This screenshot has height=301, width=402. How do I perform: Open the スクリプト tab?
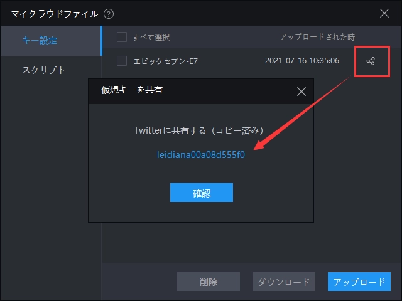point(44,70)
